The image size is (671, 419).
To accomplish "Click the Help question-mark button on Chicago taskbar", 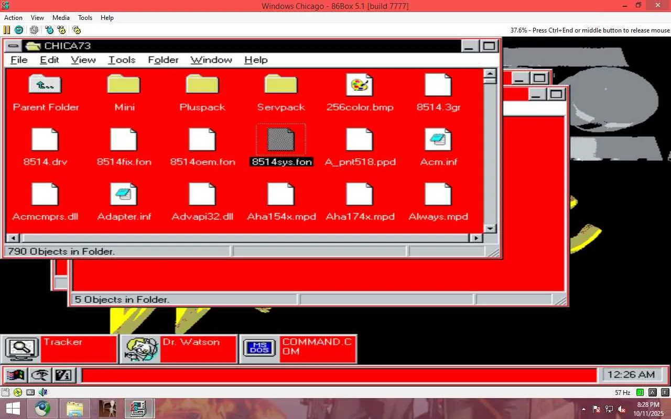I will click(65, 375).
